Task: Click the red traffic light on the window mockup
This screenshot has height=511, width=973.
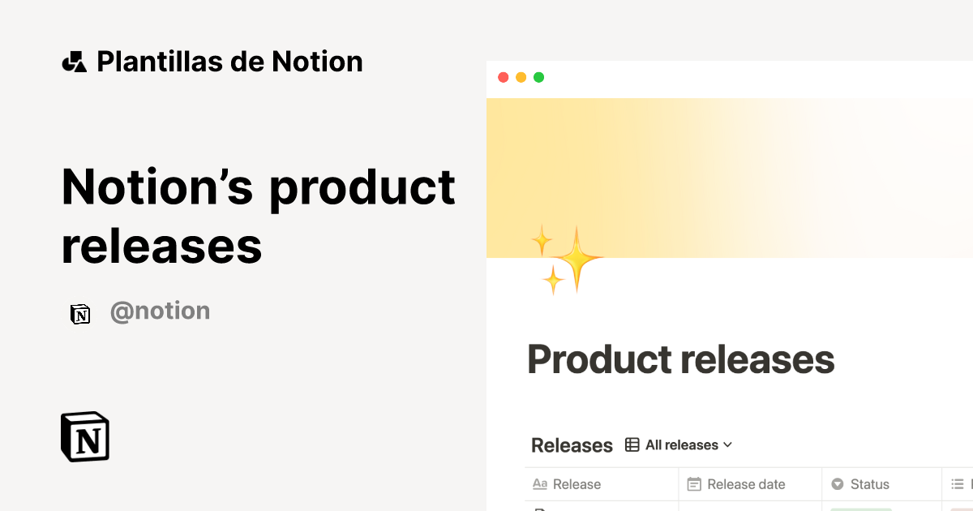Action: click(504, 77)
